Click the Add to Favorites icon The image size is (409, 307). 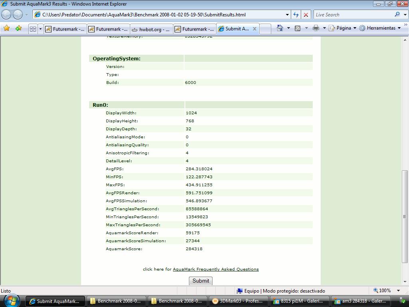pyautogui.click(x=18, y=28)
